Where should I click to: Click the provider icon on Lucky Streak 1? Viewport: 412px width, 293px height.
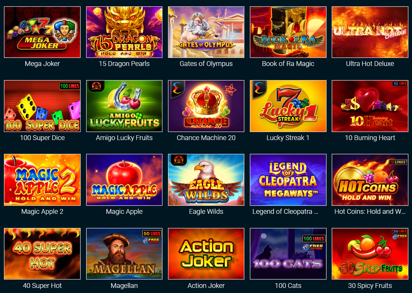257,88
